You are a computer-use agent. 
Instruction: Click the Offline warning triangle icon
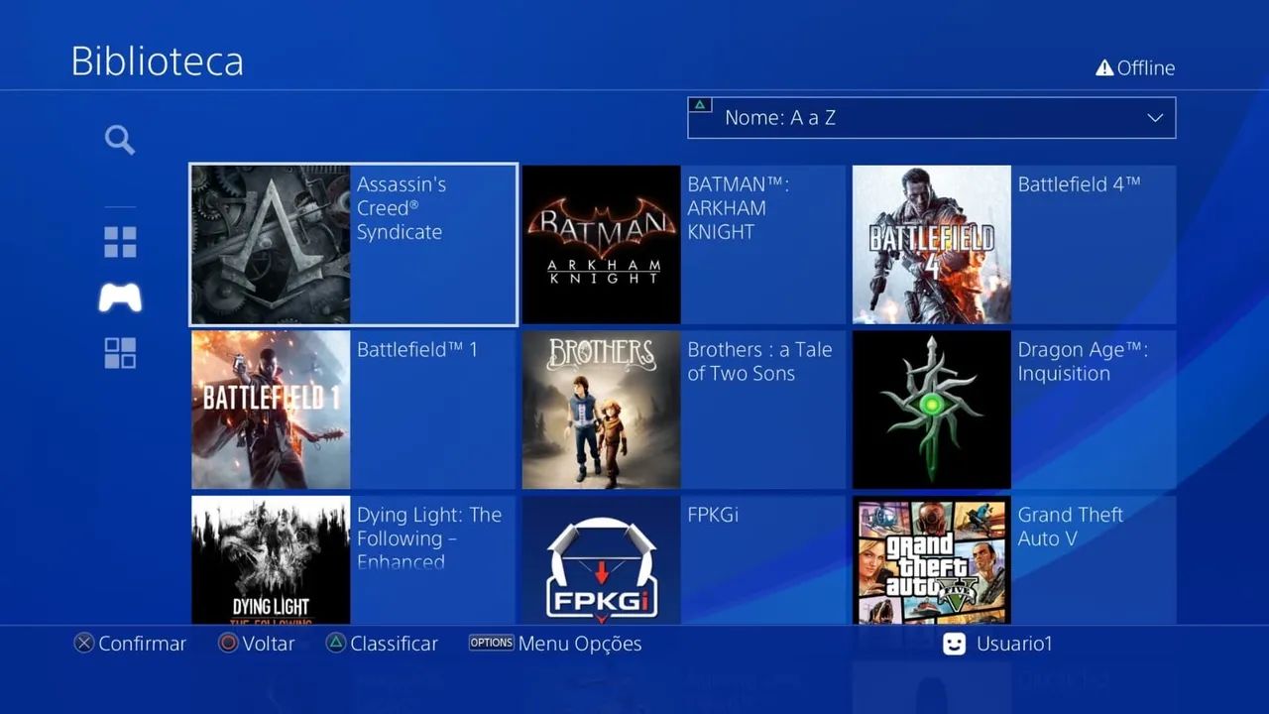coord(1104,67)
